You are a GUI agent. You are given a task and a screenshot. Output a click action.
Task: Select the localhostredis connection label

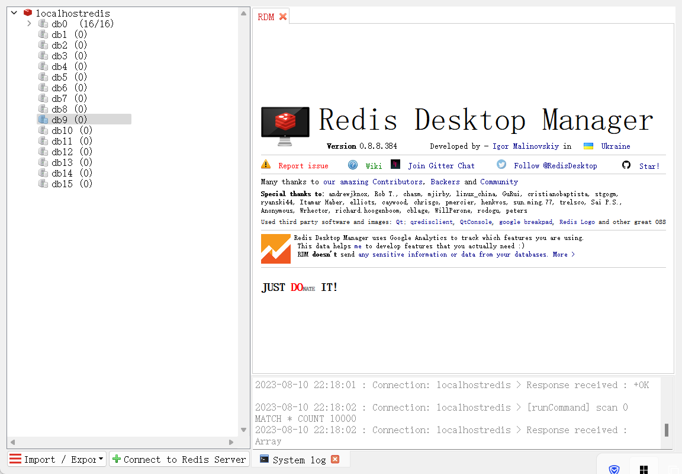(x=73, y=13)
